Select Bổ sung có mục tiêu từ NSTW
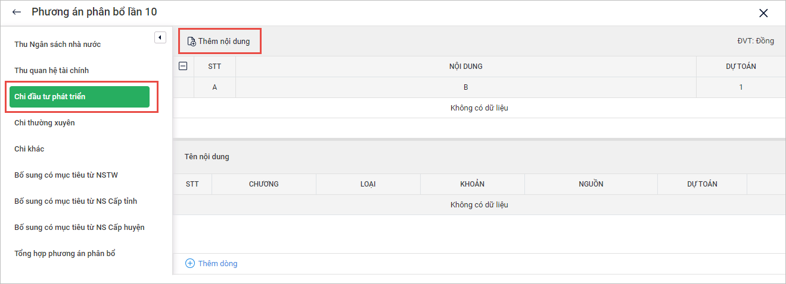Viewport: 786px width, 284px height. (x=62, y=175)
